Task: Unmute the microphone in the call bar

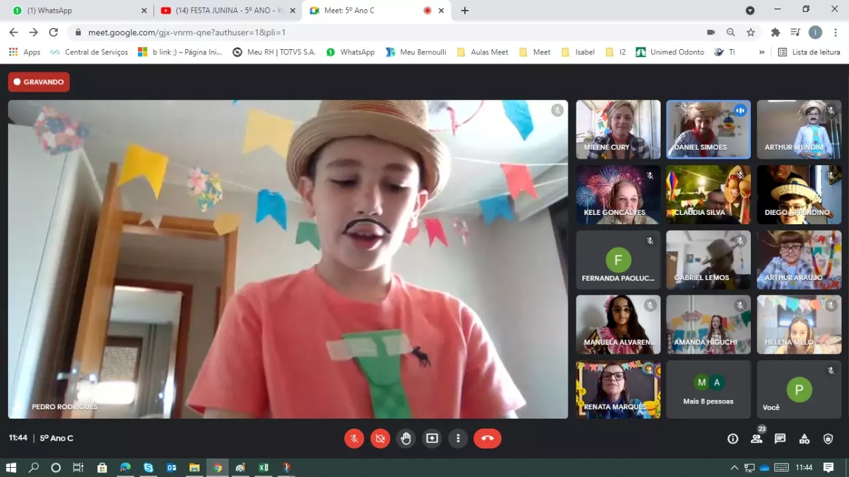Action: point(354,439)
